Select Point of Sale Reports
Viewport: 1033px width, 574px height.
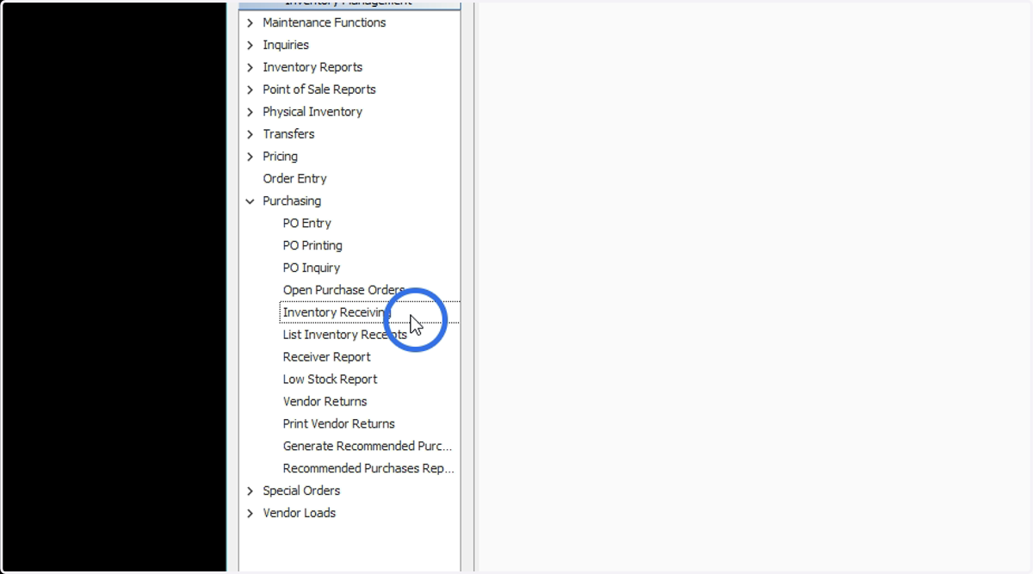tap(319, 89)
